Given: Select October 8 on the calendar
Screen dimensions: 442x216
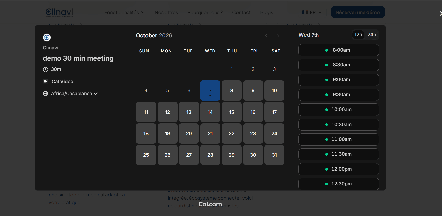Looking at the screenshot, I should (232, 90).
